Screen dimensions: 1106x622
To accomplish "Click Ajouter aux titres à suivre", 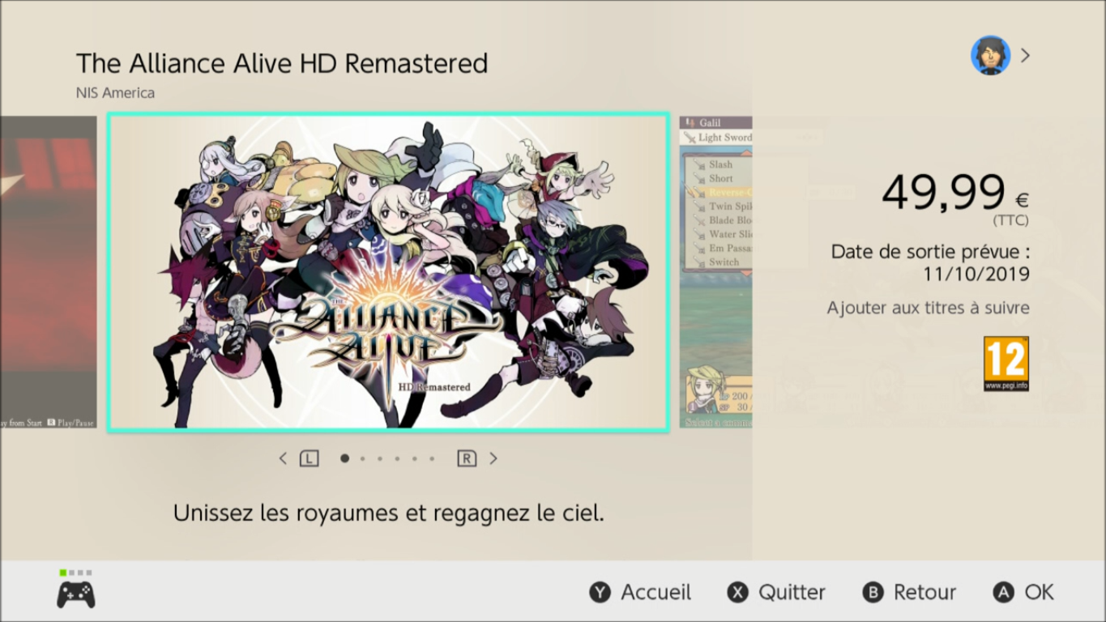I will (928, 308).
